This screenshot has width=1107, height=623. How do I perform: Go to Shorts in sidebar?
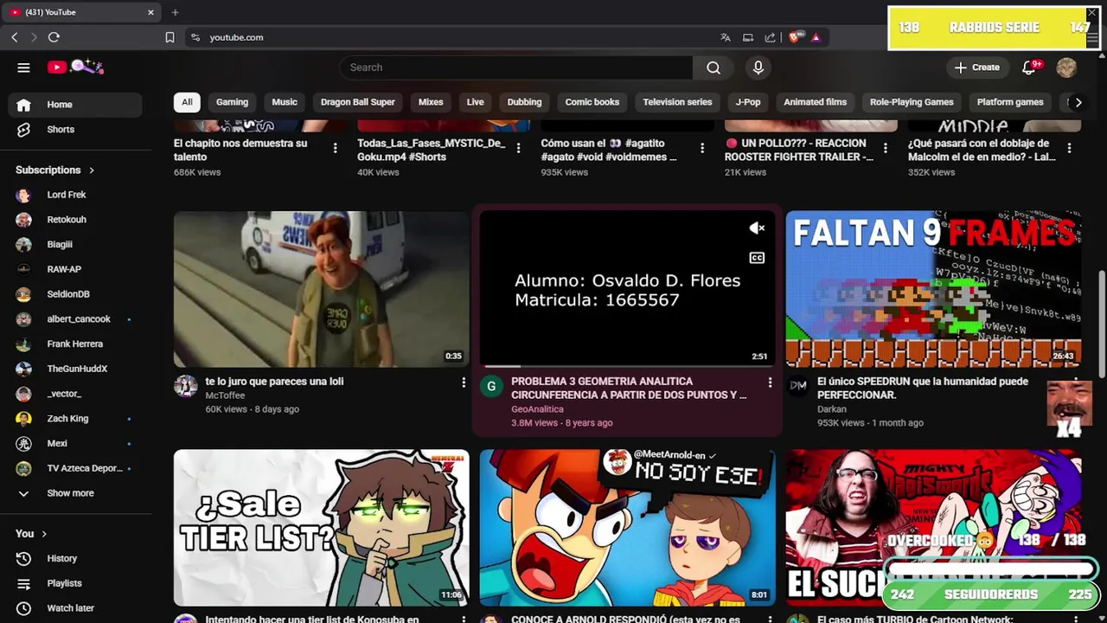pos(74,130)
